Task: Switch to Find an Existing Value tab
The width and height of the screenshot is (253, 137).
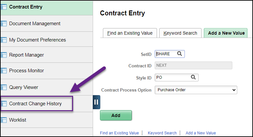Action: (130, 33)
